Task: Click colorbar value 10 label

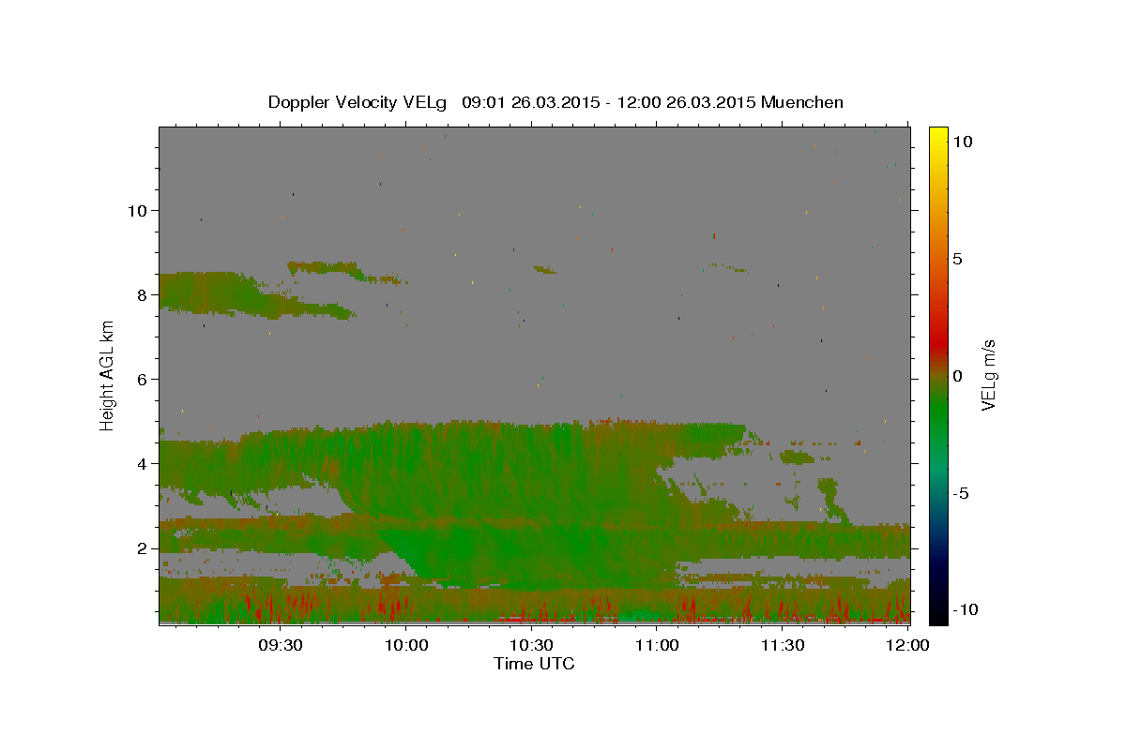Action: 962,142
